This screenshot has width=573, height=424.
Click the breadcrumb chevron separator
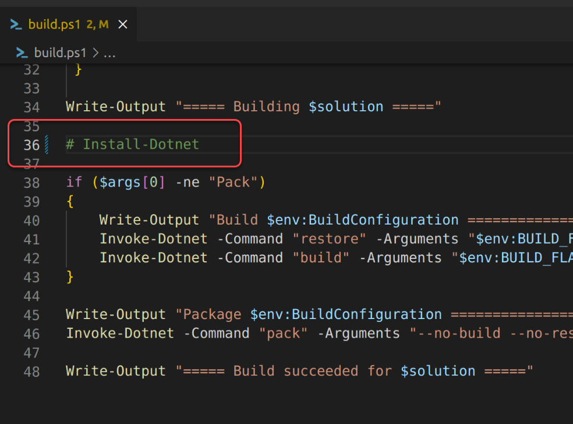(95, 53)
